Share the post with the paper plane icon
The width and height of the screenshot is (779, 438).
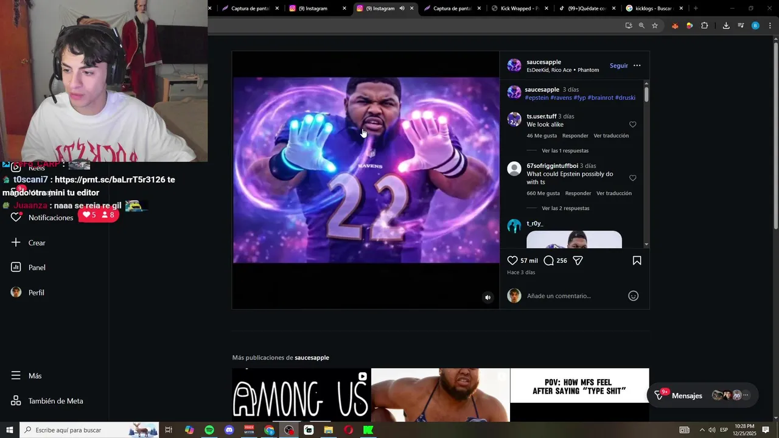[578, 260]
